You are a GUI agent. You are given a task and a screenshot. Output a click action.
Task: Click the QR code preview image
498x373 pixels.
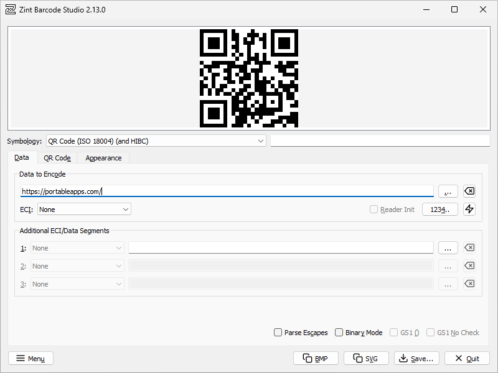[249, 78]
